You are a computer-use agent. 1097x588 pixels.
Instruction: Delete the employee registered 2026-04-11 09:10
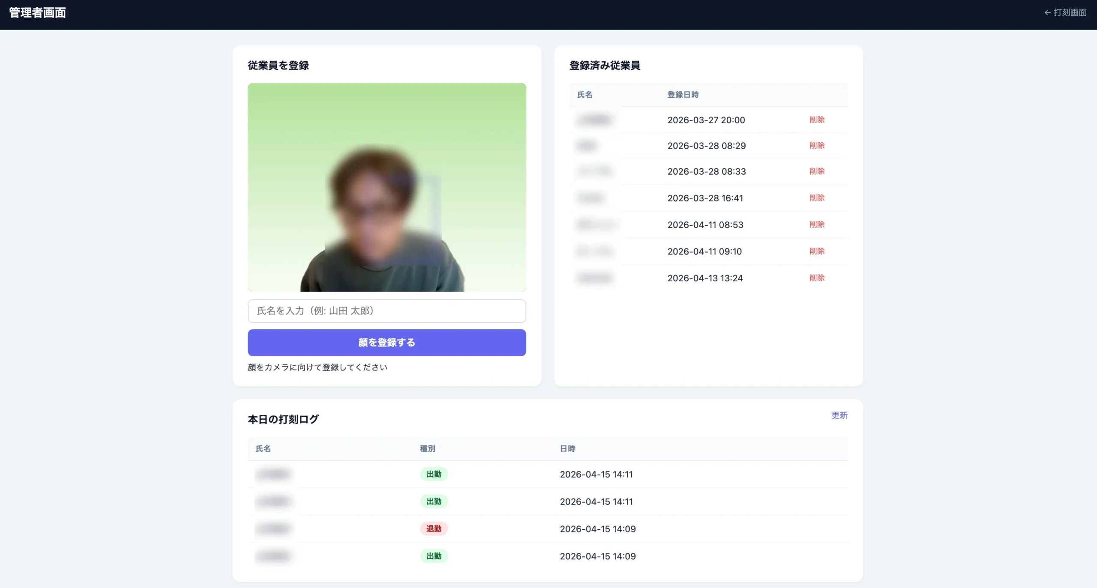coord(817,251)
